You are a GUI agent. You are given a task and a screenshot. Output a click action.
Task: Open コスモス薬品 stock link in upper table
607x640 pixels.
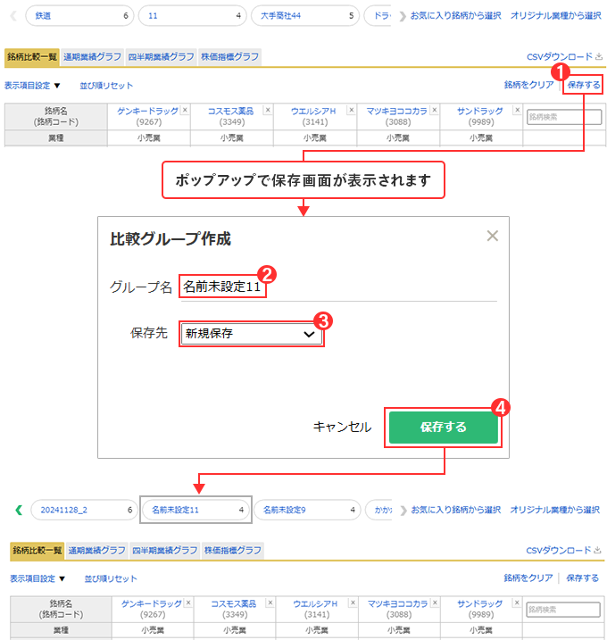tap(230, 111)
